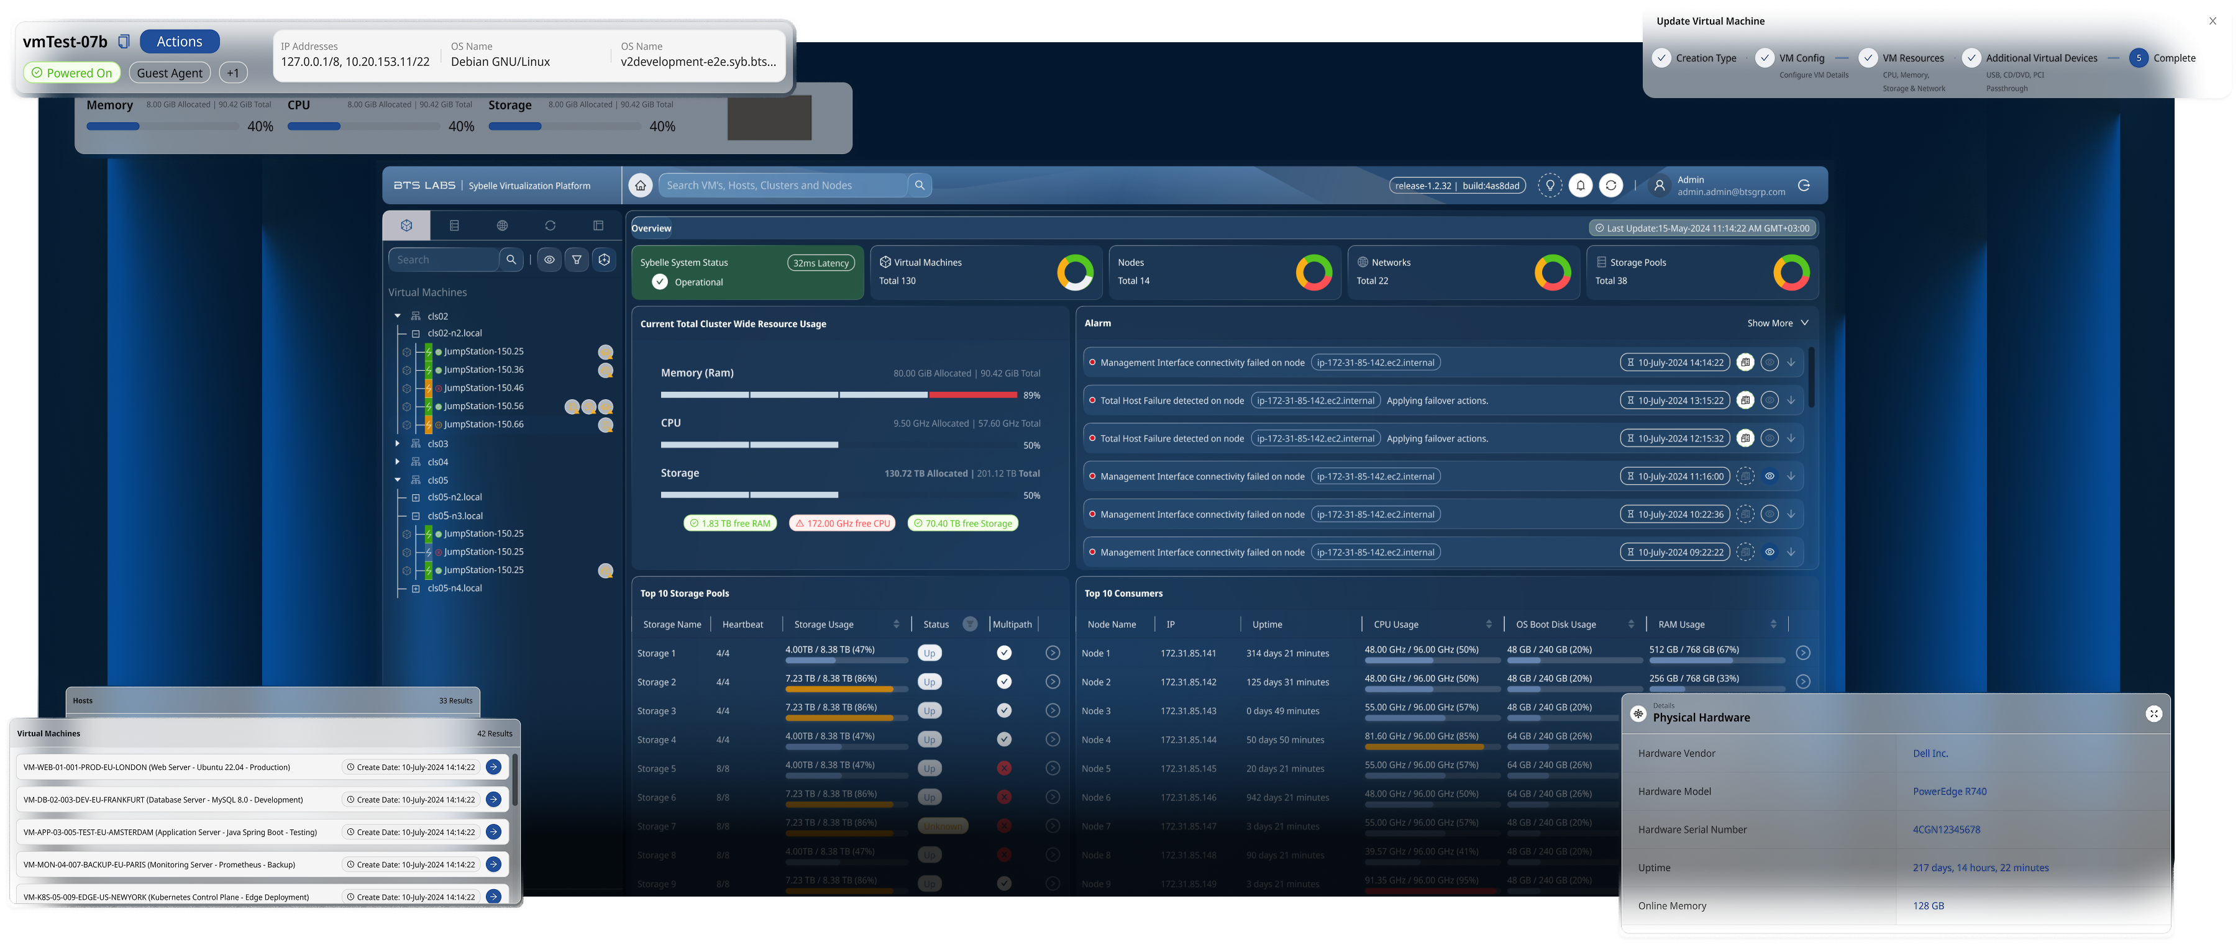
Task: Toggle the Storage 1 multipath checkmark
Action: tap(1003, 653)
